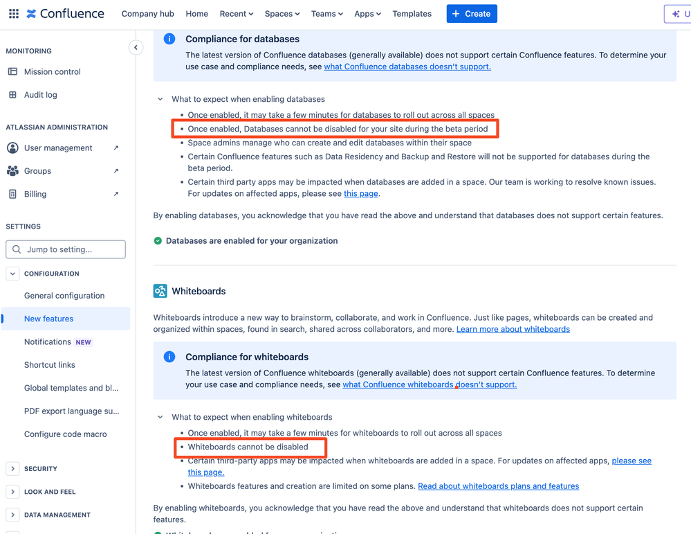691x534 pixels.
Task: Open Configure code macro
Action: (x=66, y=434)
